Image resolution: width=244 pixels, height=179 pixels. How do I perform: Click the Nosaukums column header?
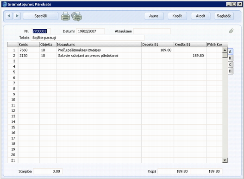[x=99, y=45]
